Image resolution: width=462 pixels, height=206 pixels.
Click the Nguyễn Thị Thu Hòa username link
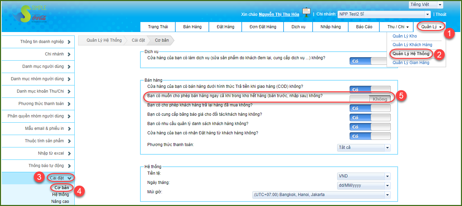pyautogui.click(x=279, y=14)
